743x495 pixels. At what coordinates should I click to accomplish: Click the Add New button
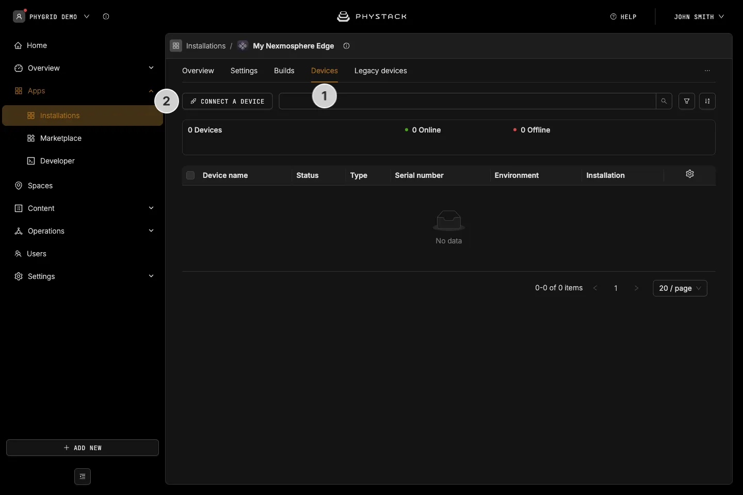click(83, 448)
